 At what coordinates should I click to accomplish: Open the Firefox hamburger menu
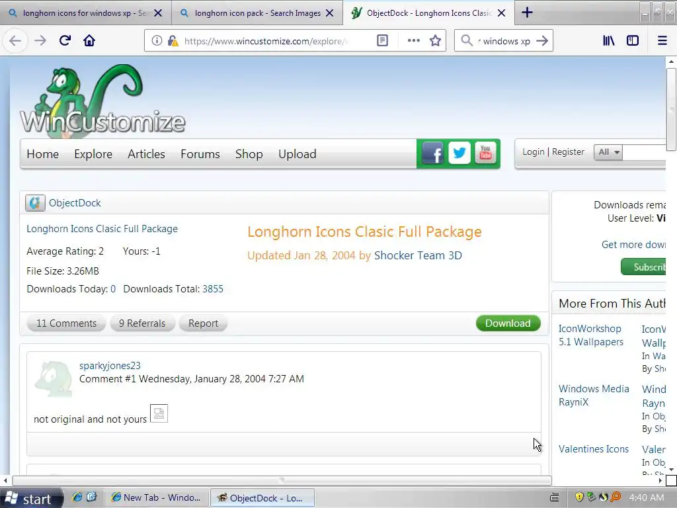point(662,40)
